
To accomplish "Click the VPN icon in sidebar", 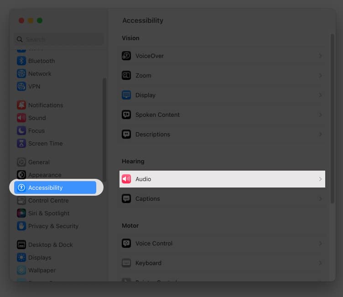I will pos(21,86).
